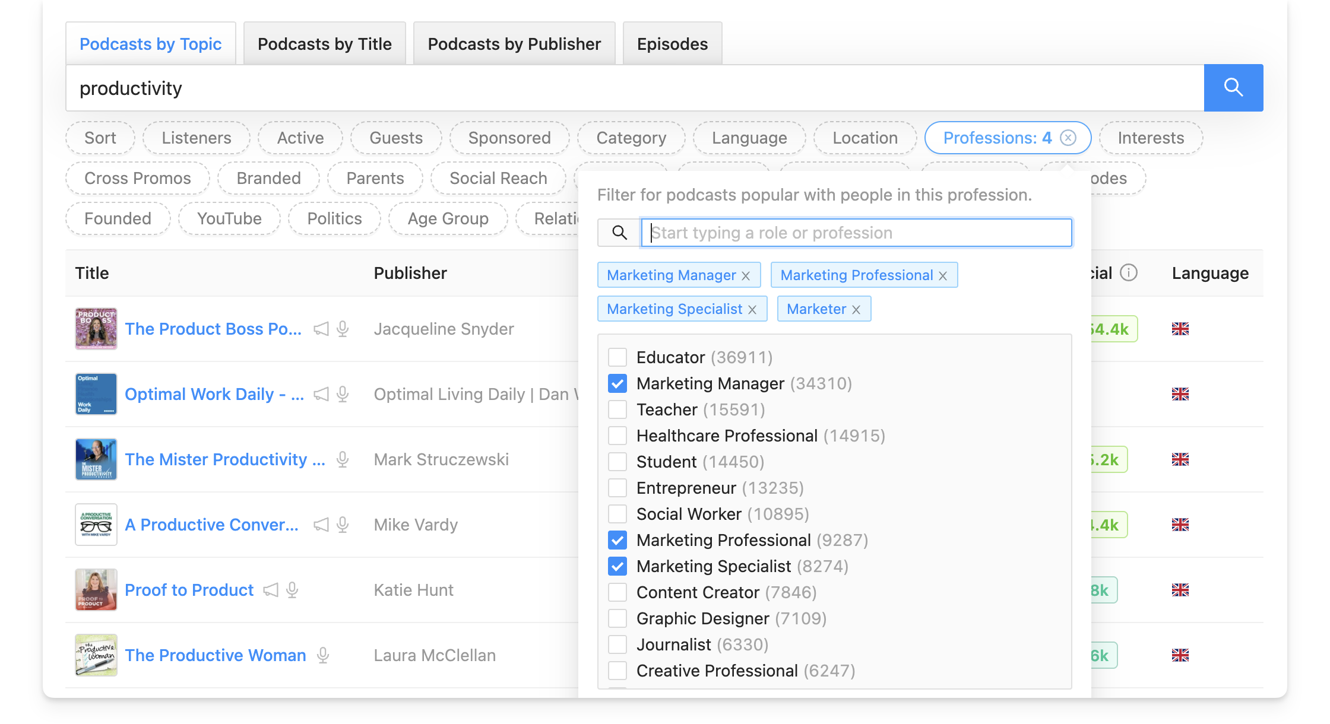Viewport: 1330px width, 724px height.
Task: Remove the Marketer tag
Action: tap(856, 310)
